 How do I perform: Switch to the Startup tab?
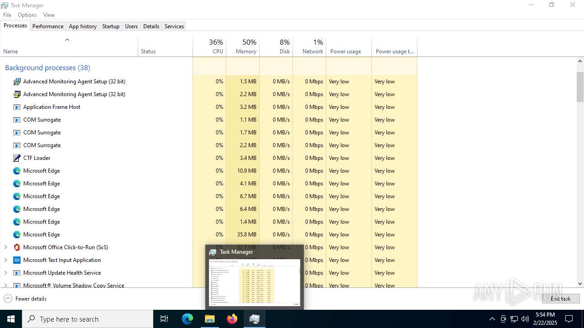pos(111,26)
